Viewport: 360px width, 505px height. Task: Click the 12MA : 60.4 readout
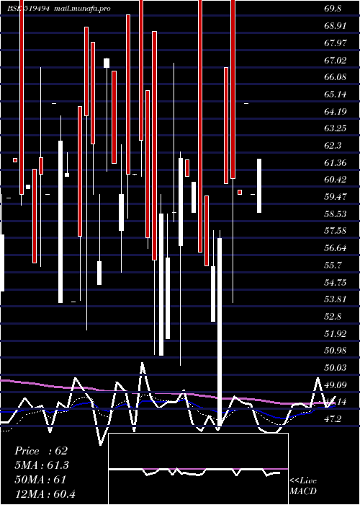(x=45, y=494)
